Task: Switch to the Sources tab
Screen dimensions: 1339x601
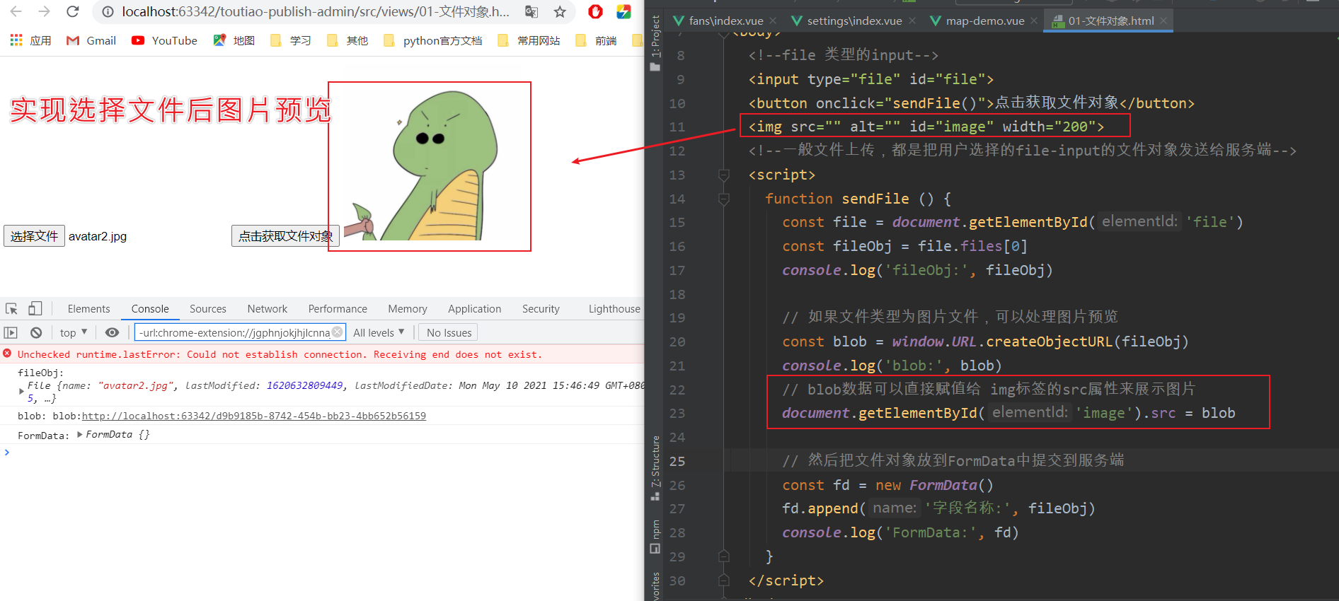Action: tap(208, 308)
